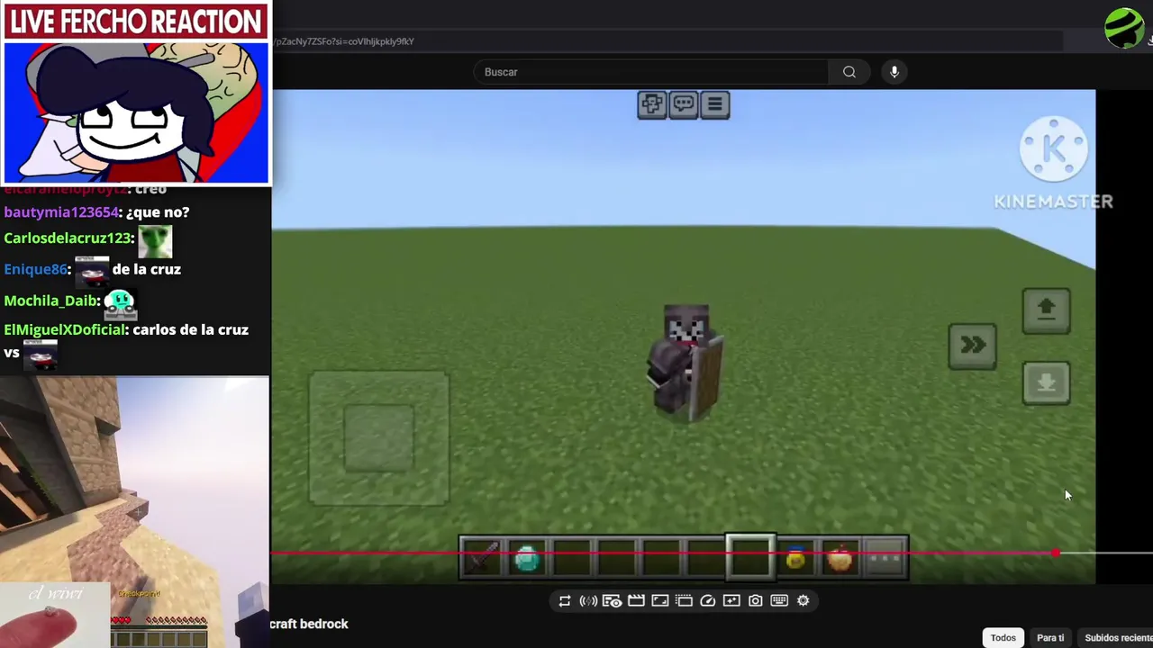
Task: Click the green profile avatar top-right
Action: [1124, 28]
